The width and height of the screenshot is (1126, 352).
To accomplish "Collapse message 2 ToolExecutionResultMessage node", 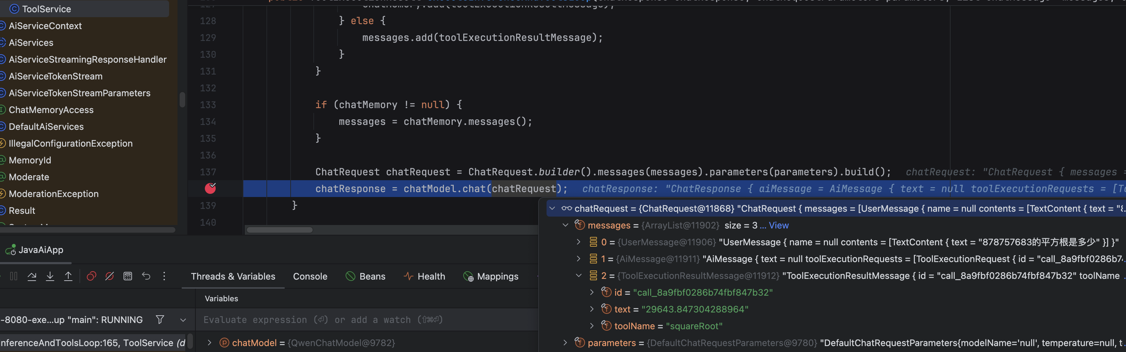I will pyautogui.click(x=579, y=276).
